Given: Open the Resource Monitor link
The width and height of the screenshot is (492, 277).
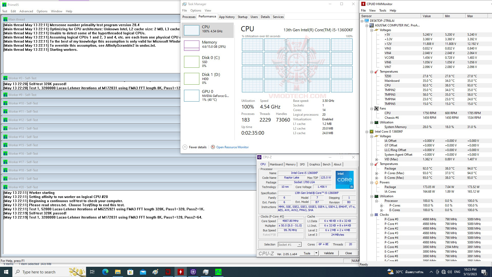Looking at the screenshot, I should click(232, 147).
